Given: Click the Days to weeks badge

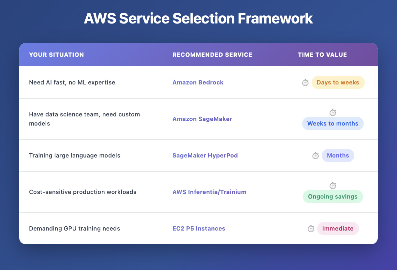Looking at the screenshot, I should (338, 82).
